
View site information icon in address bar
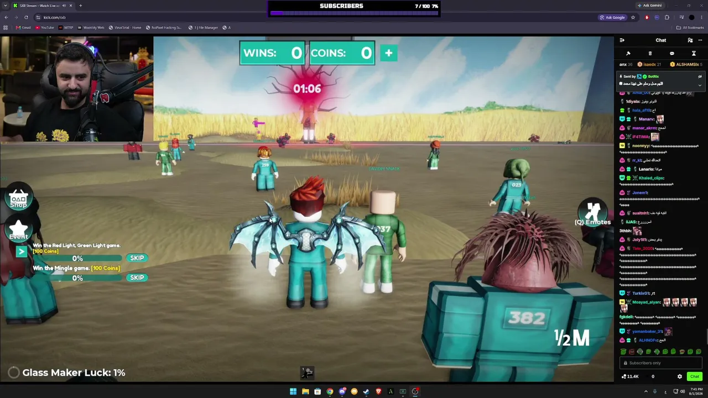[38, 17]
